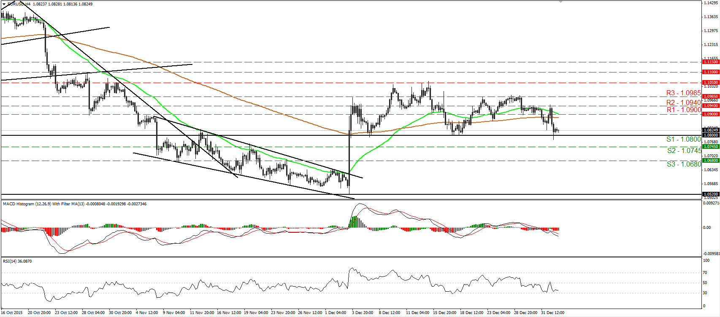Click the MACD scale value -0.009581
Viewport: 720px width, 317px height.
point(711,254)
